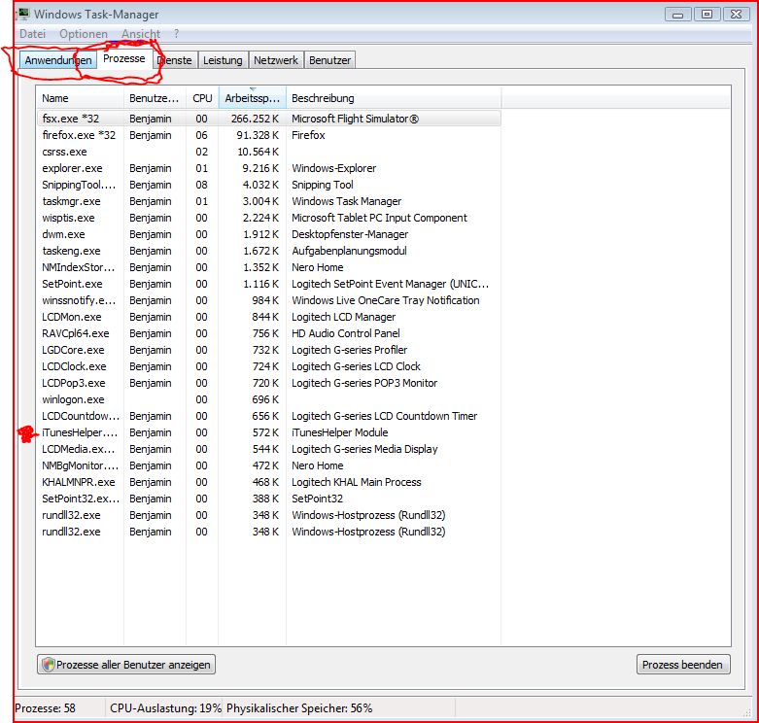Image resolution: width=759 pixels, height=723 pixels.
Task: Select the RAVCpl64.exe process
Action: tap(268, 333)
